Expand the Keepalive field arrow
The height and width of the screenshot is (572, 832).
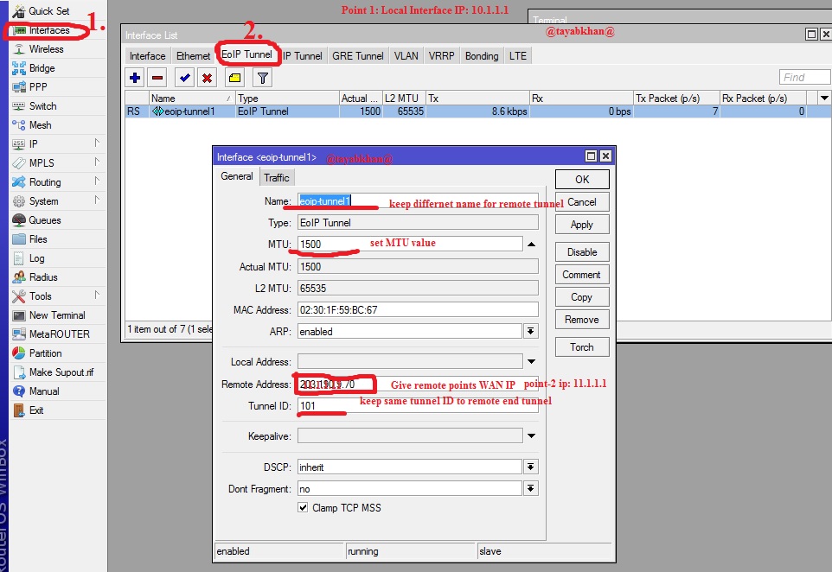[531, 435]
